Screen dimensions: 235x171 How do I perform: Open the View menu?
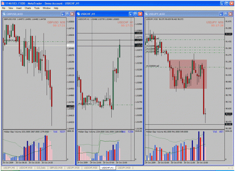coord(11,8)
